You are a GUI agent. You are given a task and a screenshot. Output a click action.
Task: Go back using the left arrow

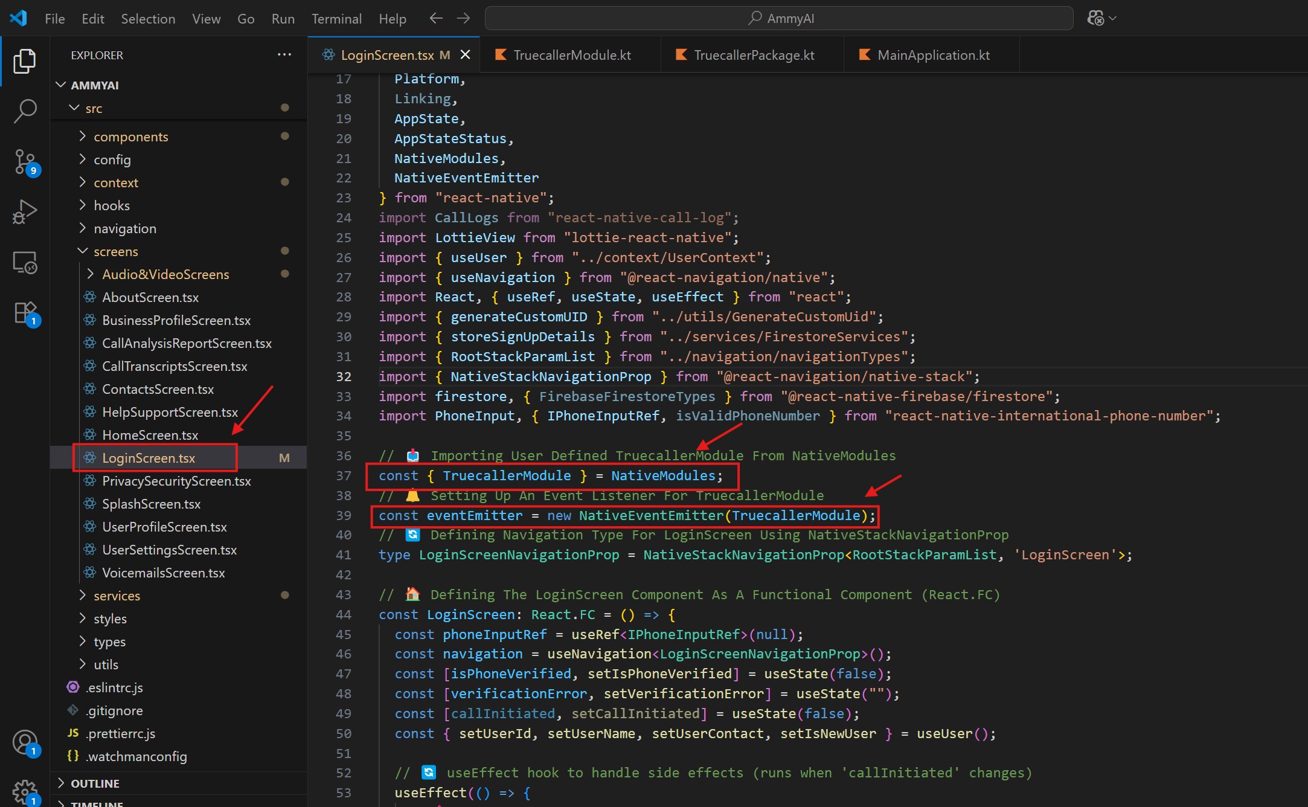436,19
